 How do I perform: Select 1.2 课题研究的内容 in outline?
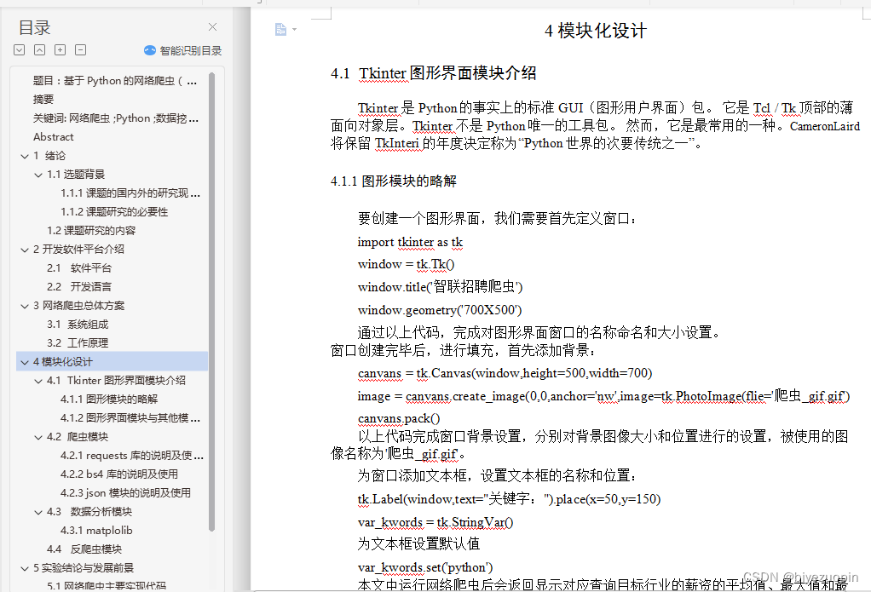pyautogui.click(x=91, y=231)
